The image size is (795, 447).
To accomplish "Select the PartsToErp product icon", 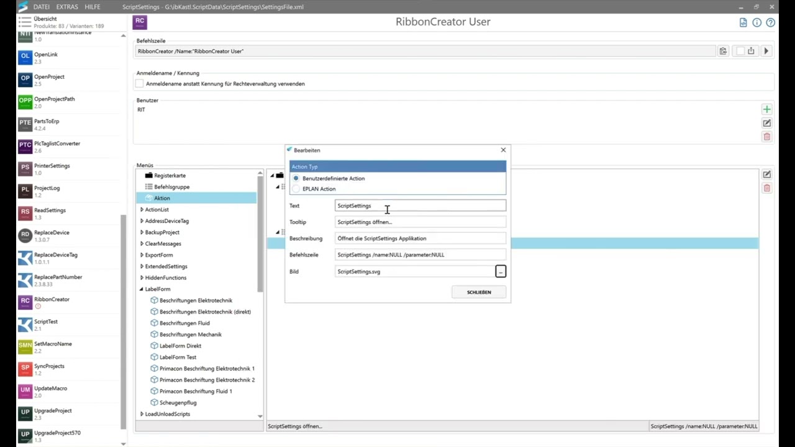I will point(25,124).
